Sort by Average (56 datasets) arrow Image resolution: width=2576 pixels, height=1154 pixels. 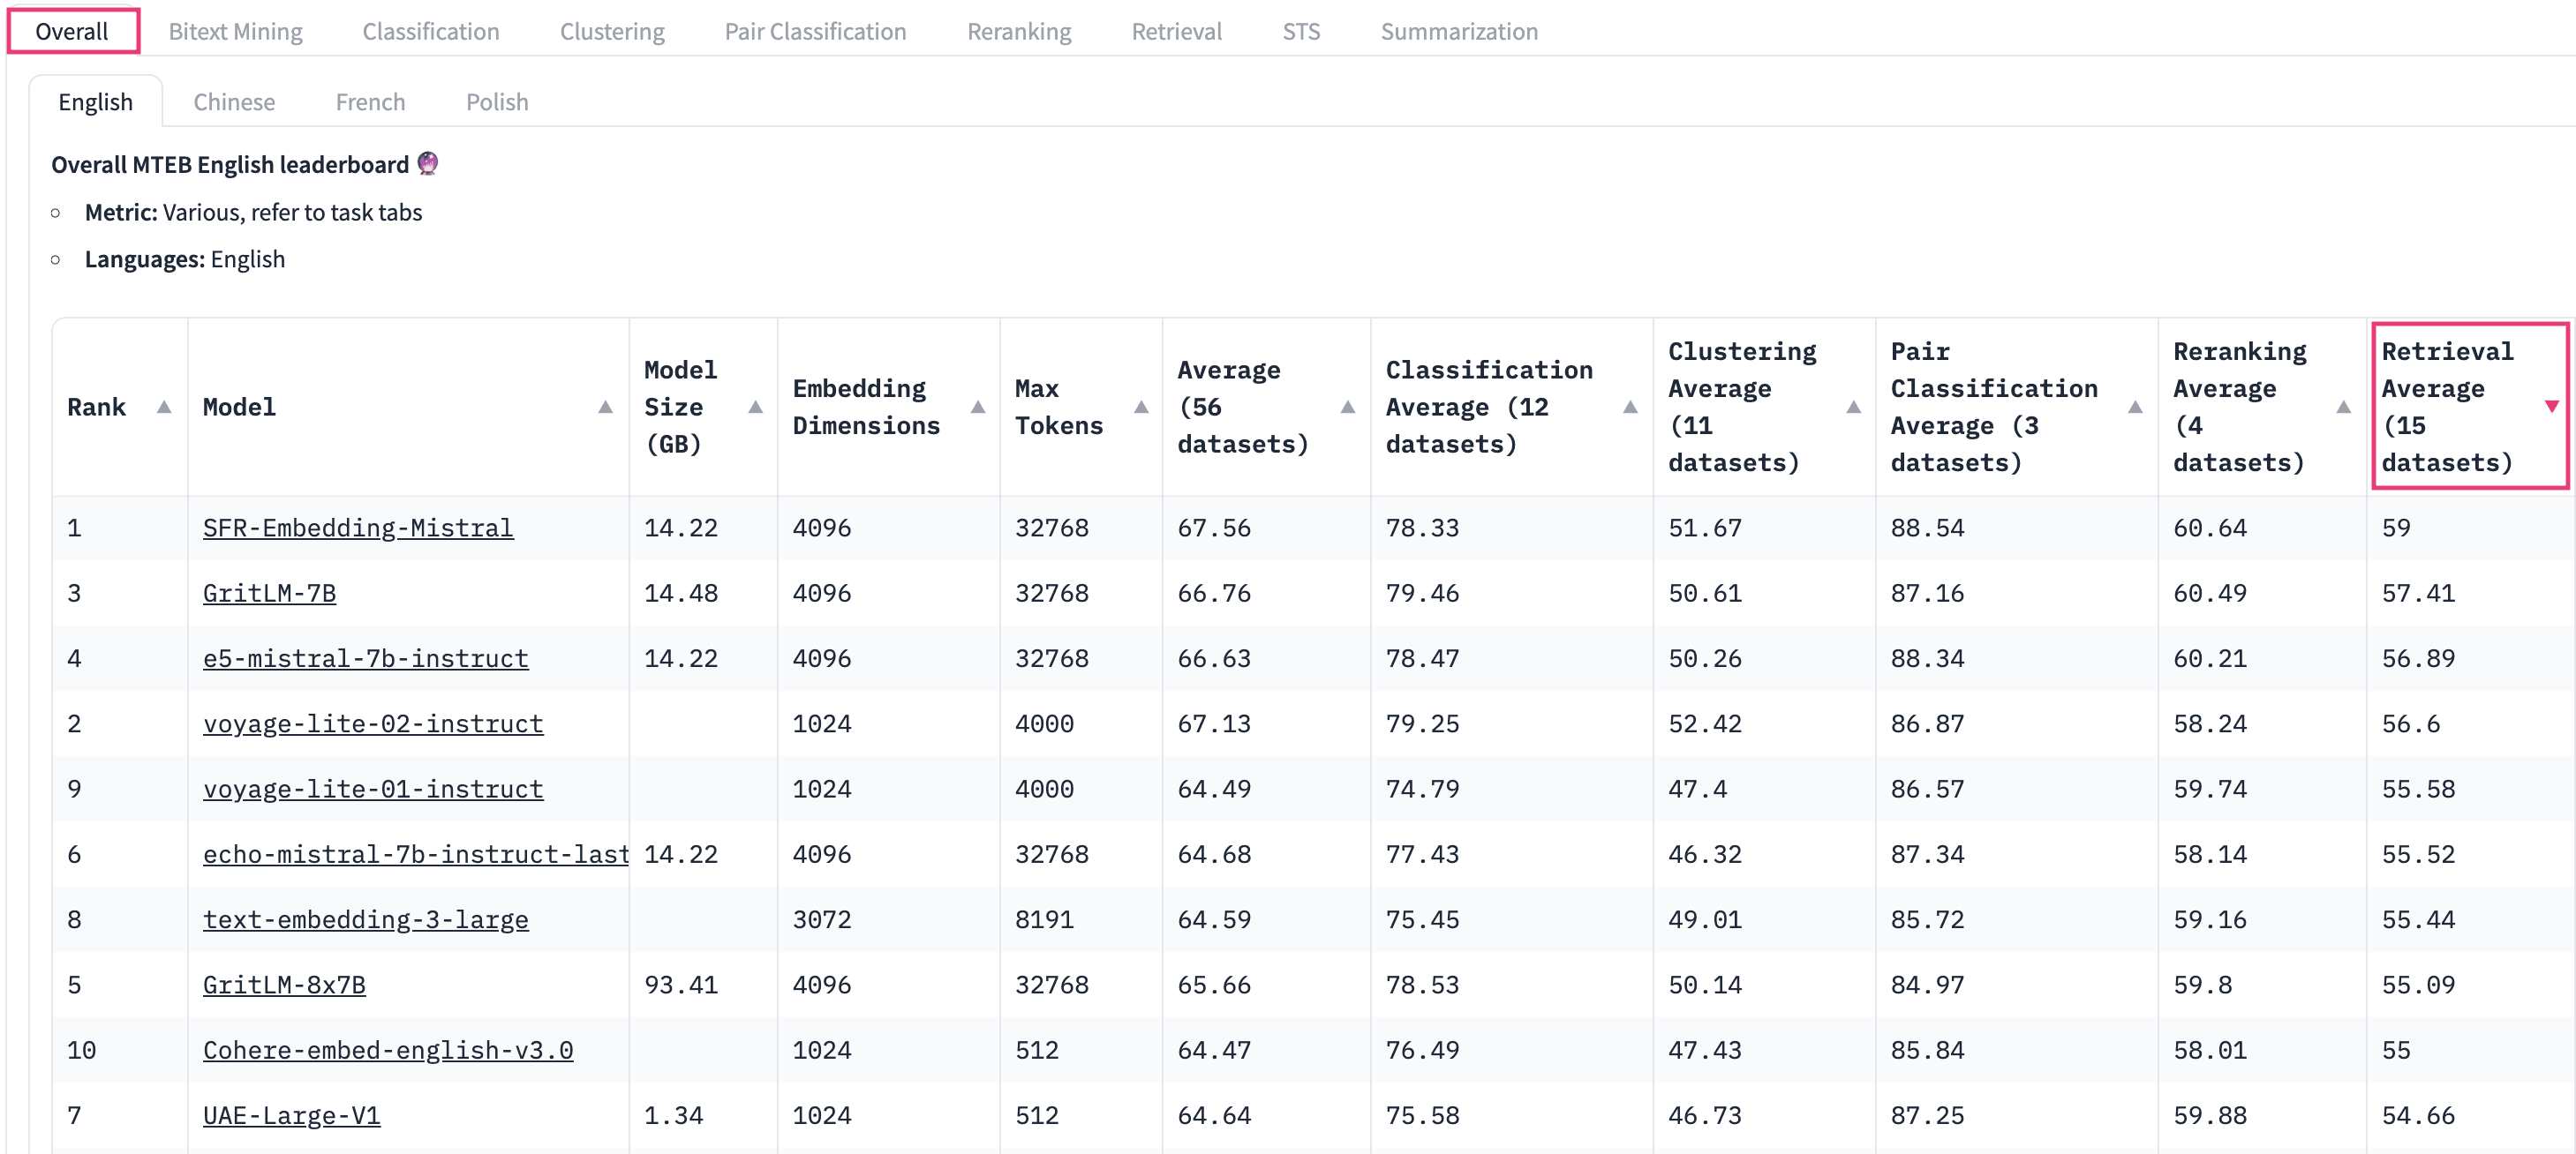1347,407
